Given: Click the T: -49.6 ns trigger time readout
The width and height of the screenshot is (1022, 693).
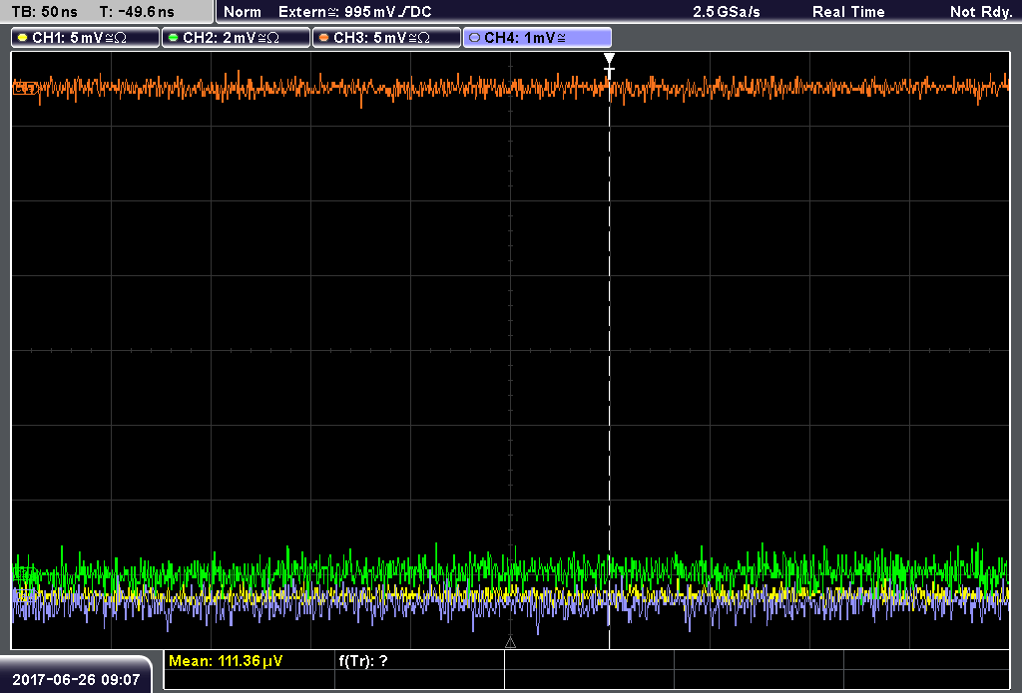Looking at the screenshot, I should (x=137, y=12).
